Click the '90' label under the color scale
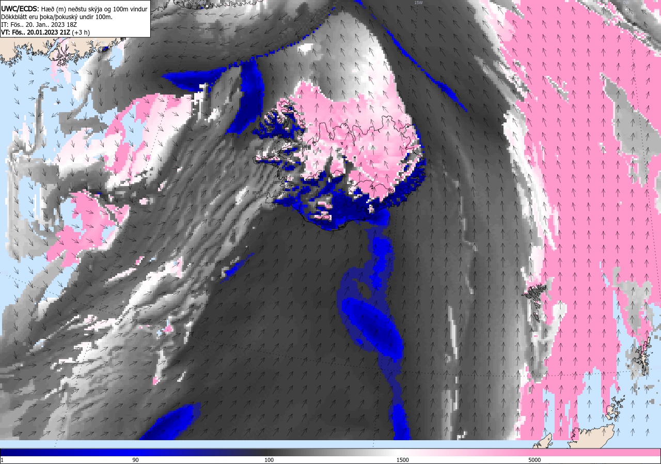 (x=135, y=460)
